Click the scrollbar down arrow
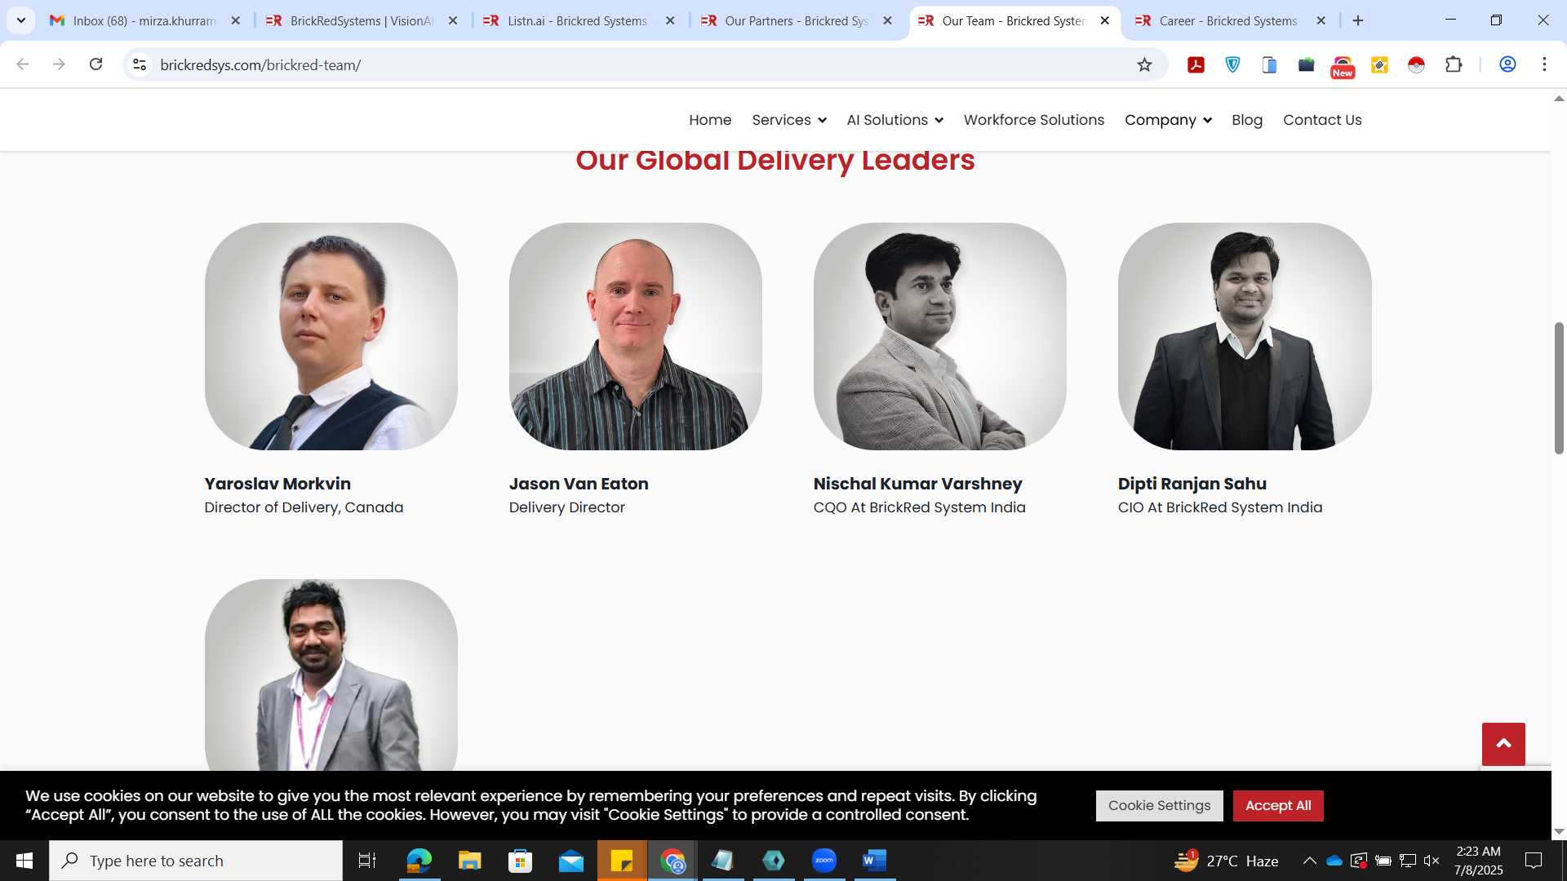The height and width of the screenshot is (881, 1567). 1558,831
